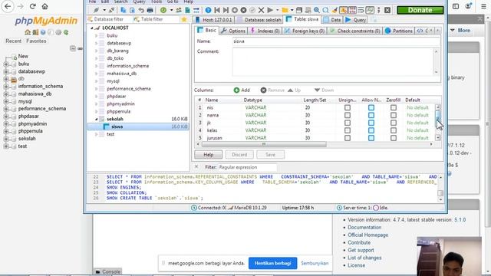Click the wrap long lines toolbar icon

pos(361,10)
